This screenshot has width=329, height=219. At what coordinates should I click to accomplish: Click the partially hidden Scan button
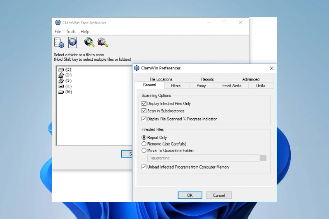(x=127, y=154)
